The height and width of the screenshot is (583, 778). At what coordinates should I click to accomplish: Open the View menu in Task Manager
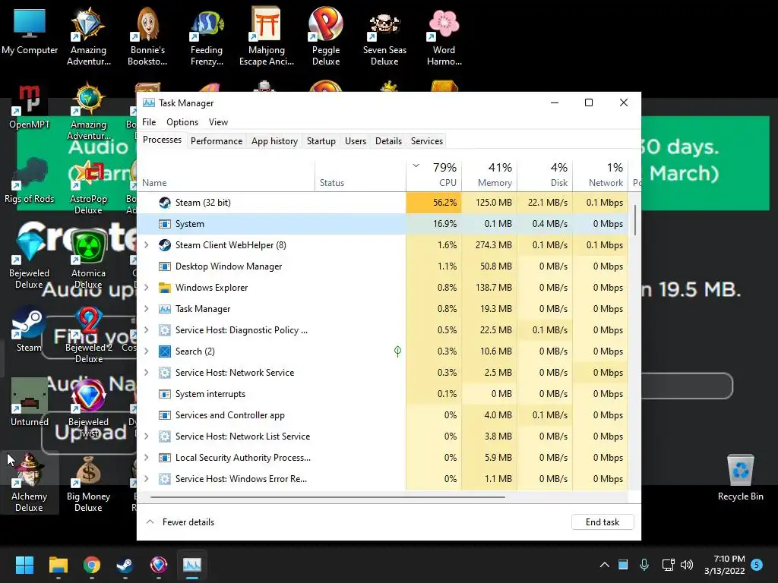tap(218, 122)
